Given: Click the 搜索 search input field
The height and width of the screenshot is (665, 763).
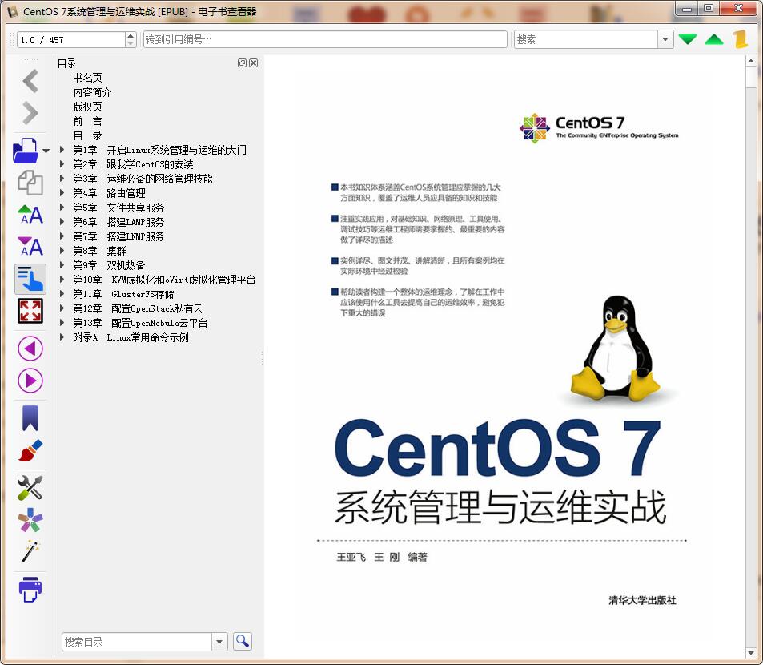Looking at the screenshot, I should [x=586, y=39].
